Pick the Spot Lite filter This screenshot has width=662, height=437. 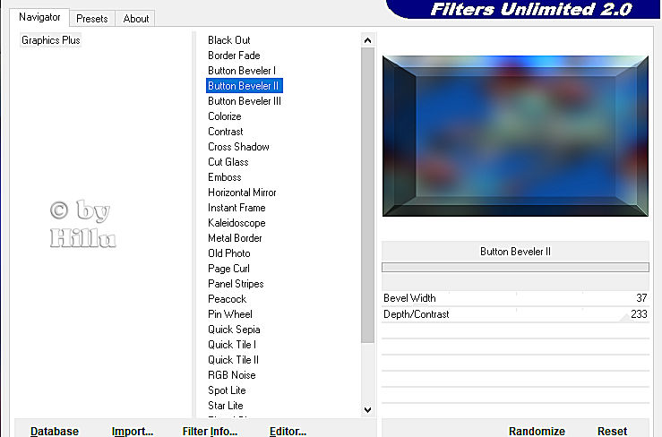(227, 390)
